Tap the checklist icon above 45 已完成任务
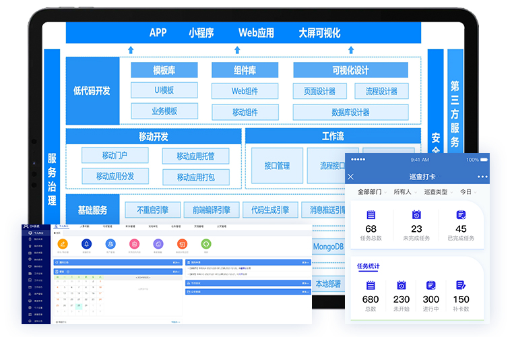 461,214
